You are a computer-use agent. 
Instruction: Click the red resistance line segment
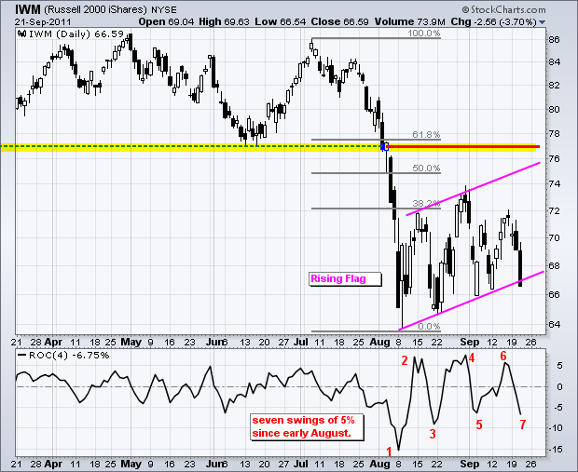[463, 147]
